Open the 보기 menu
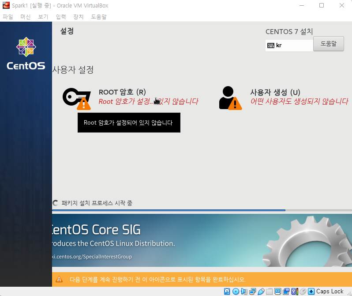Screen dimensions: 352x296 click(43, 17)
